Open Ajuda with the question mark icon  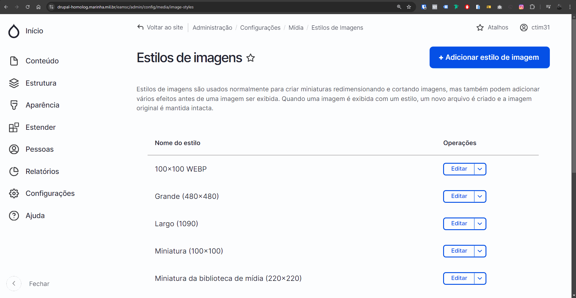[14, 215]
